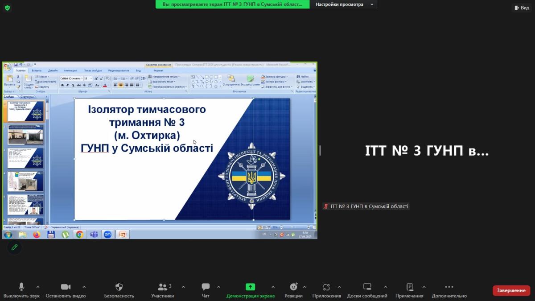Open the Вид layout button
The width and height of the screenshot is (535, 301).
point(521,8)
